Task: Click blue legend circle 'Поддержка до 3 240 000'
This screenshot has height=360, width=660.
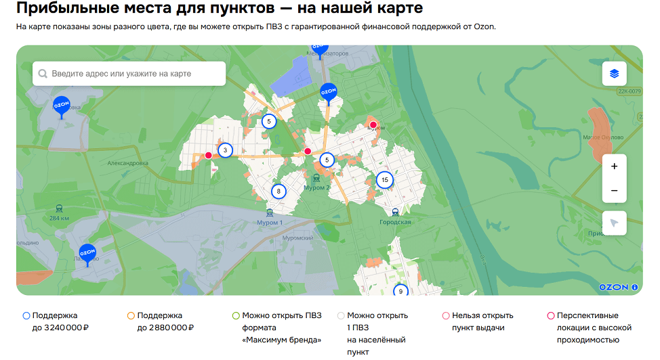Action: coord(26,316)
